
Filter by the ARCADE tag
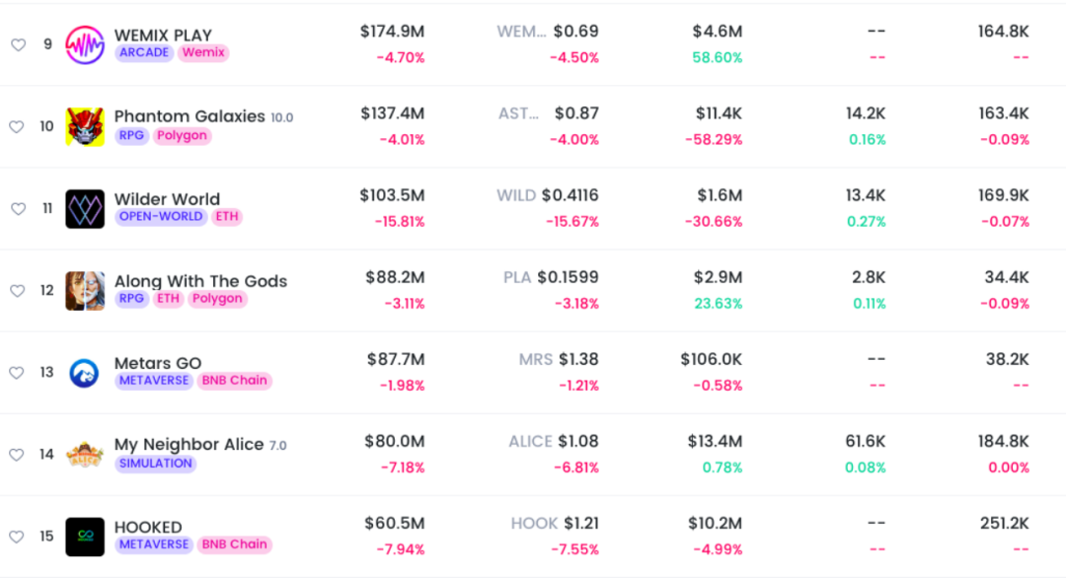[x=144, y=52]
